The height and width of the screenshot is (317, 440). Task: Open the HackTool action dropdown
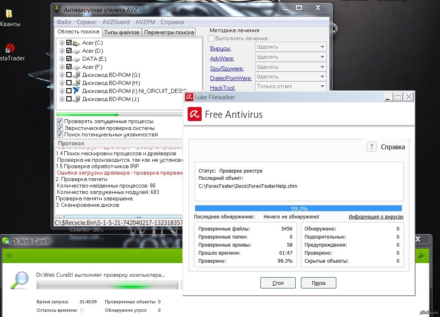pos(291,86)
